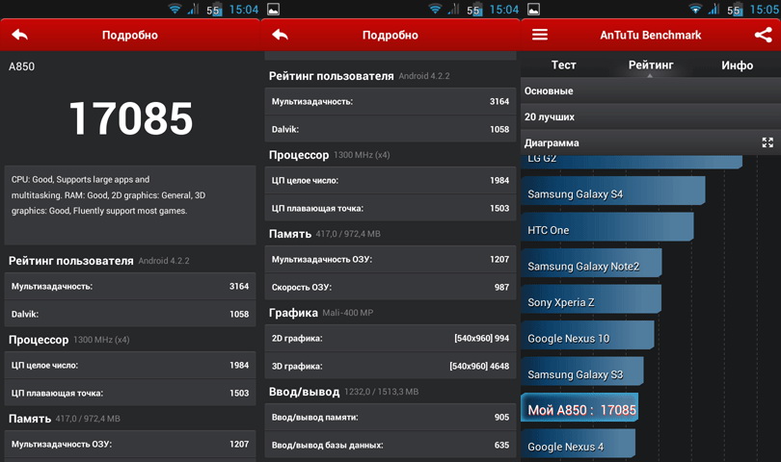Tap the AnTuTu Benchmark title text

click(x=651, y=35)
